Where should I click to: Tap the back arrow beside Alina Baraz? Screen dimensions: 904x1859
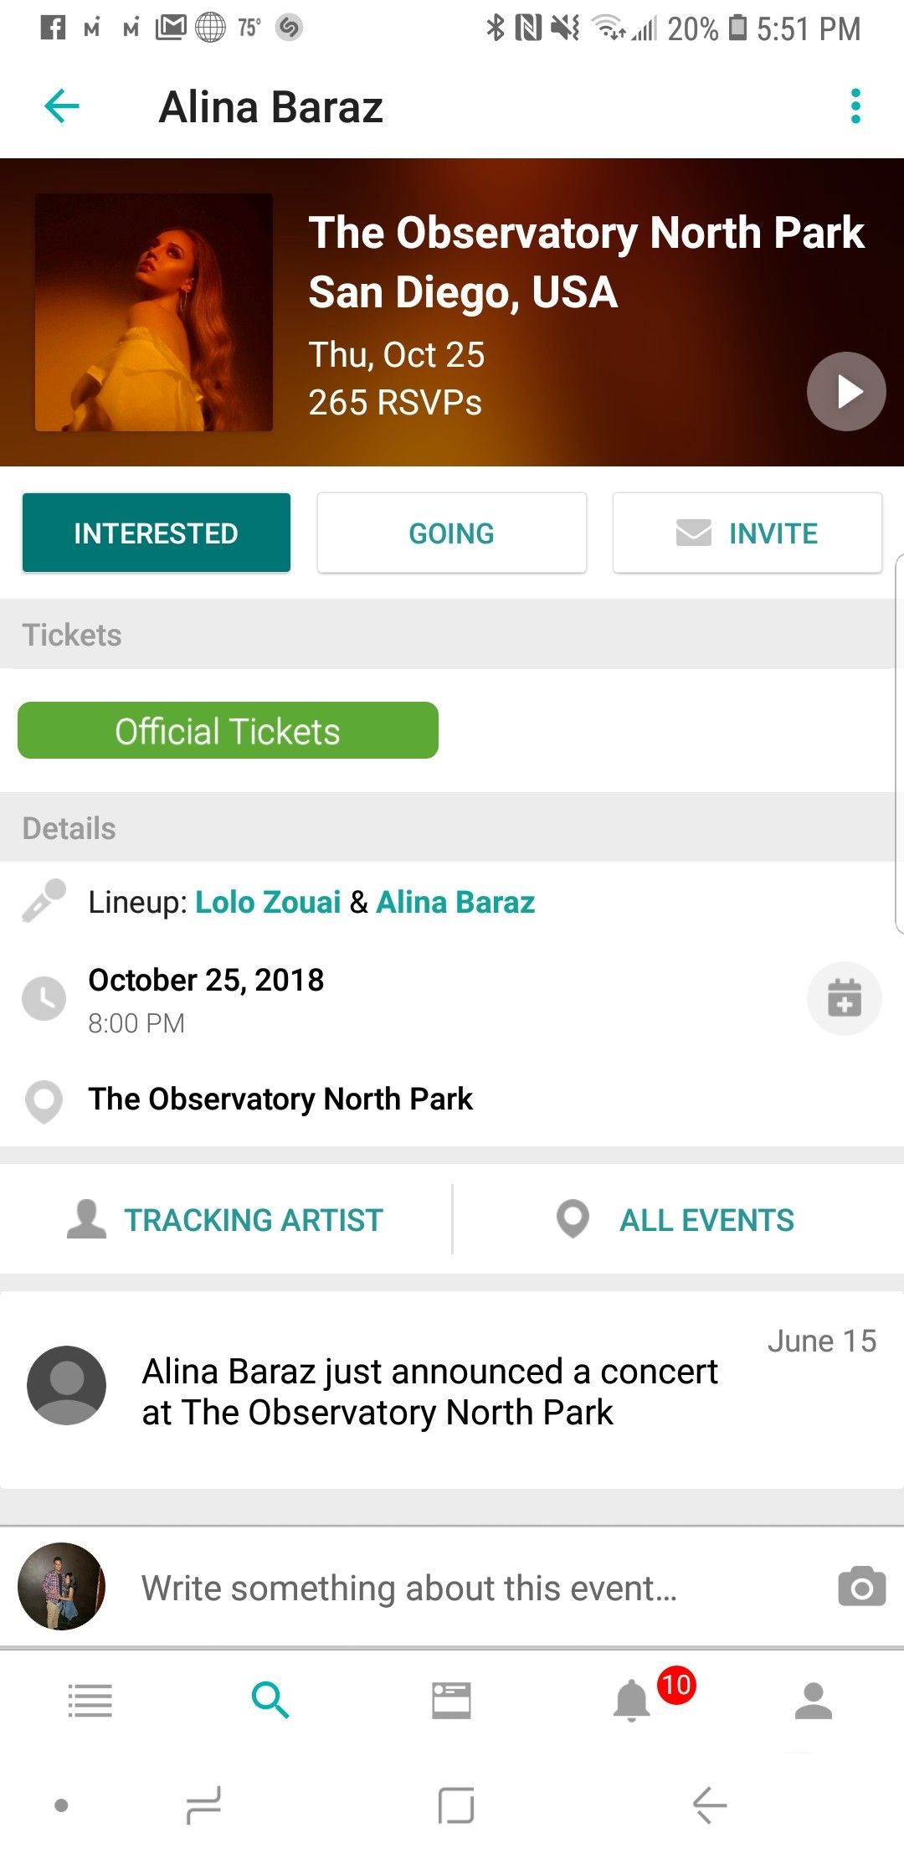[62, 106]
